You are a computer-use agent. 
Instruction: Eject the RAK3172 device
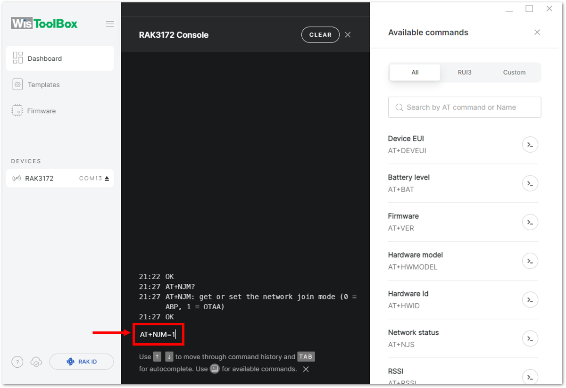(x=107, y=179)
